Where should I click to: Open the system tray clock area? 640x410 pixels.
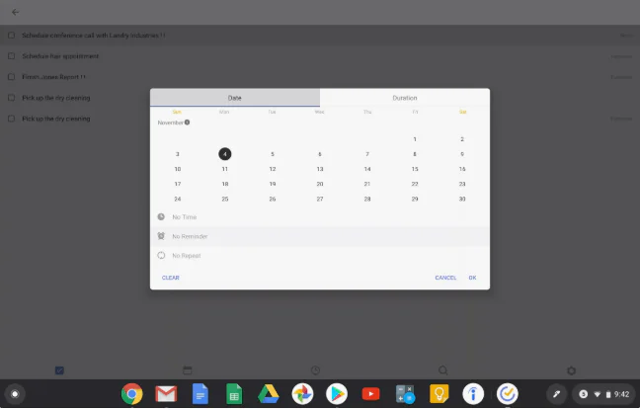tap(604, 394)
